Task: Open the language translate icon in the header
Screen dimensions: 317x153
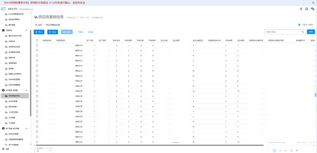Action: [x=312, y=9]
